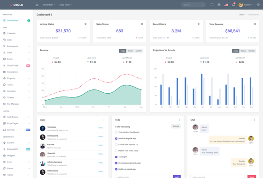Click the UBold logo
This screenshot has width=263, height=178.
16,5
